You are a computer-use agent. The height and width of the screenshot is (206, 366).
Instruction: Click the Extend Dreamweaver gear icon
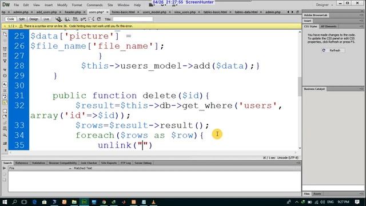click(x=163, y=5)
